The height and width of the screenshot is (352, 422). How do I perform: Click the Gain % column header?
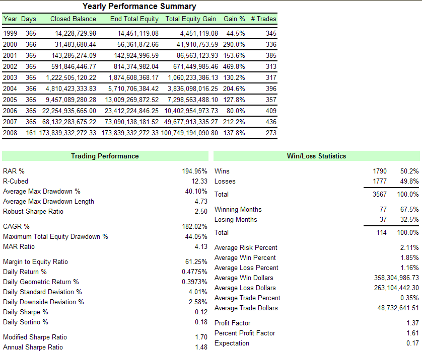pyautogui.click(x=234, y=19)
